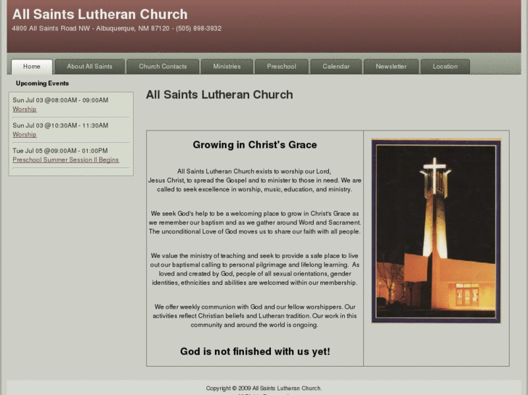This screenshot has width=528, height=395.
Task: Open the Location tab
Action: point(445,67)
